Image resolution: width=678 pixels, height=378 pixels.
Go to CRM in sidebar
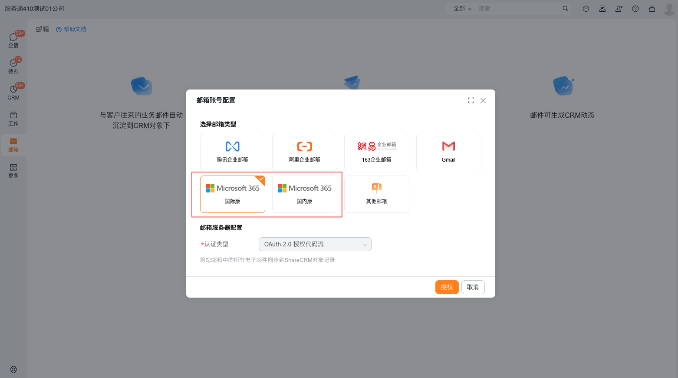click(x=13, y=92)
